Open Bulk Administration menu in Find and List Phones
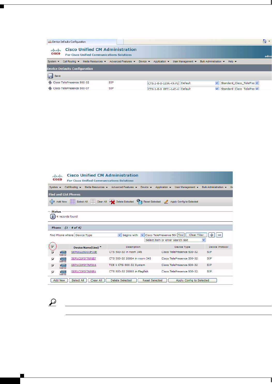Image resolution: width=272 pixels, height=384 pixels. click(214, 187)
